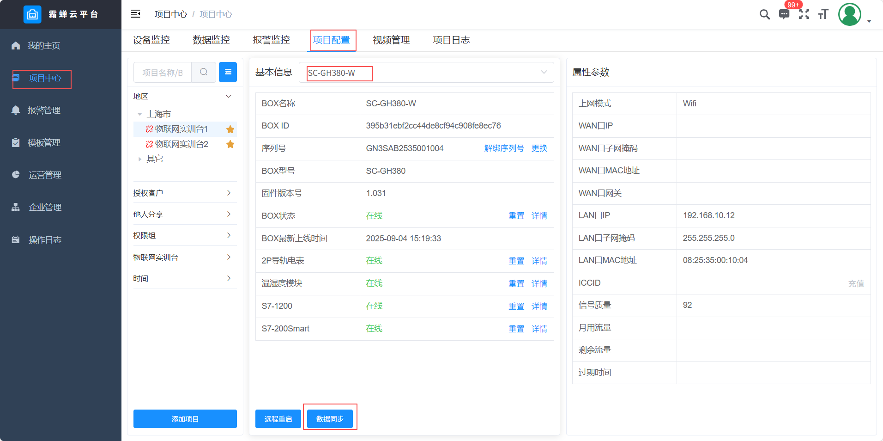
Task: Expand the 其它 tree node
Action: [x=139, y=159]
